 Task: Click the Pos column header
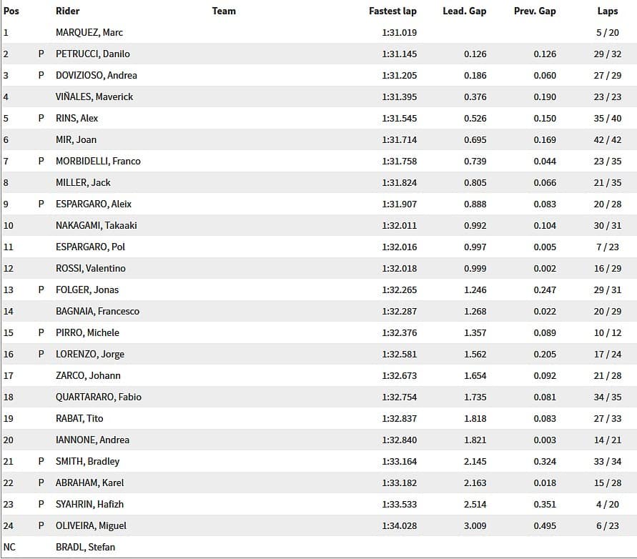tap(11, 11)
